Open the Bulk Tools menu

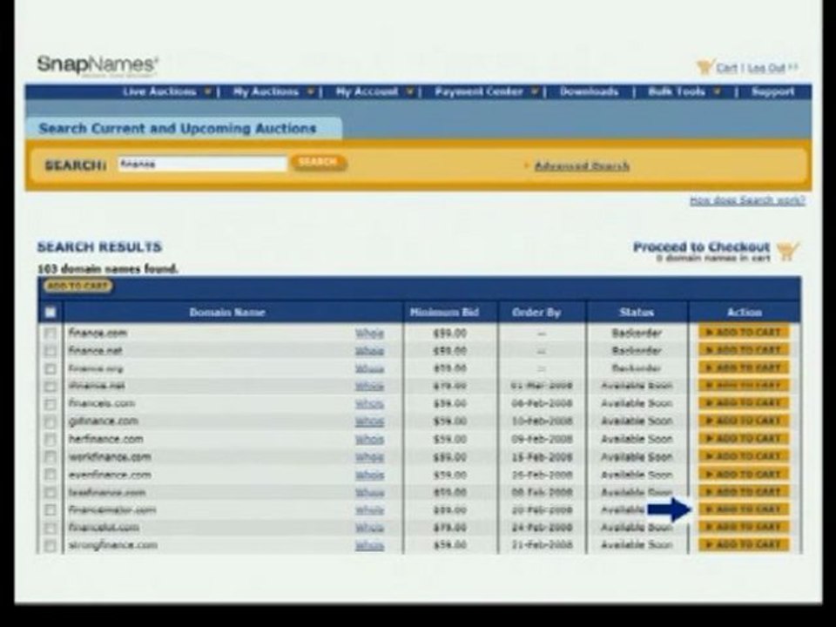pos(677,91)
